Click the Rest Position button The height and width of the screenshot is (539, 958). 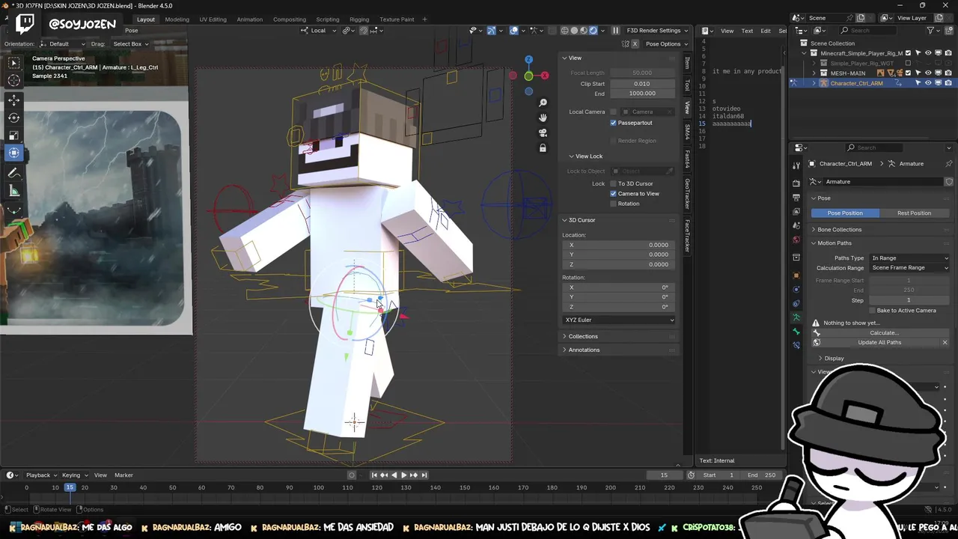coord(914,213)
